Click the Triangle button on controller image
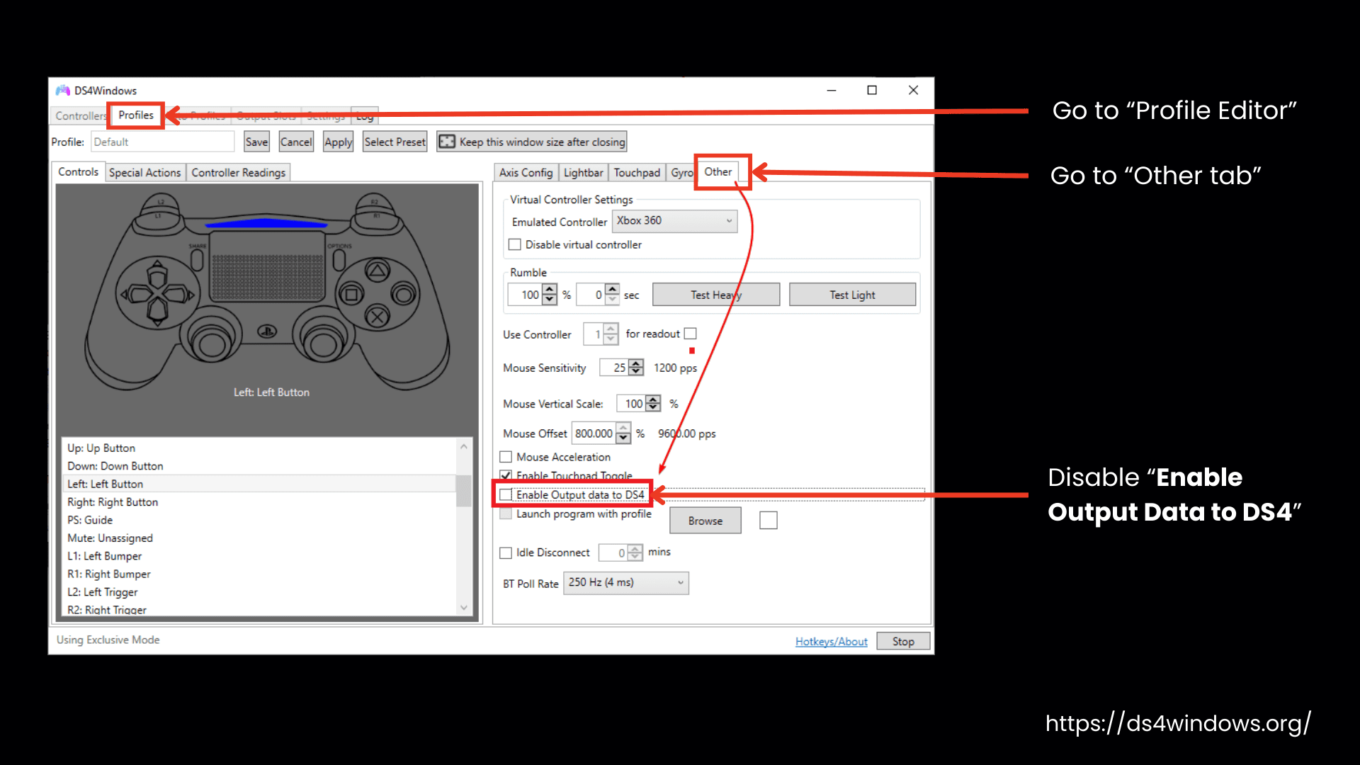The height and width of the screenshot is (765, 1360). (x=377, y=270)
